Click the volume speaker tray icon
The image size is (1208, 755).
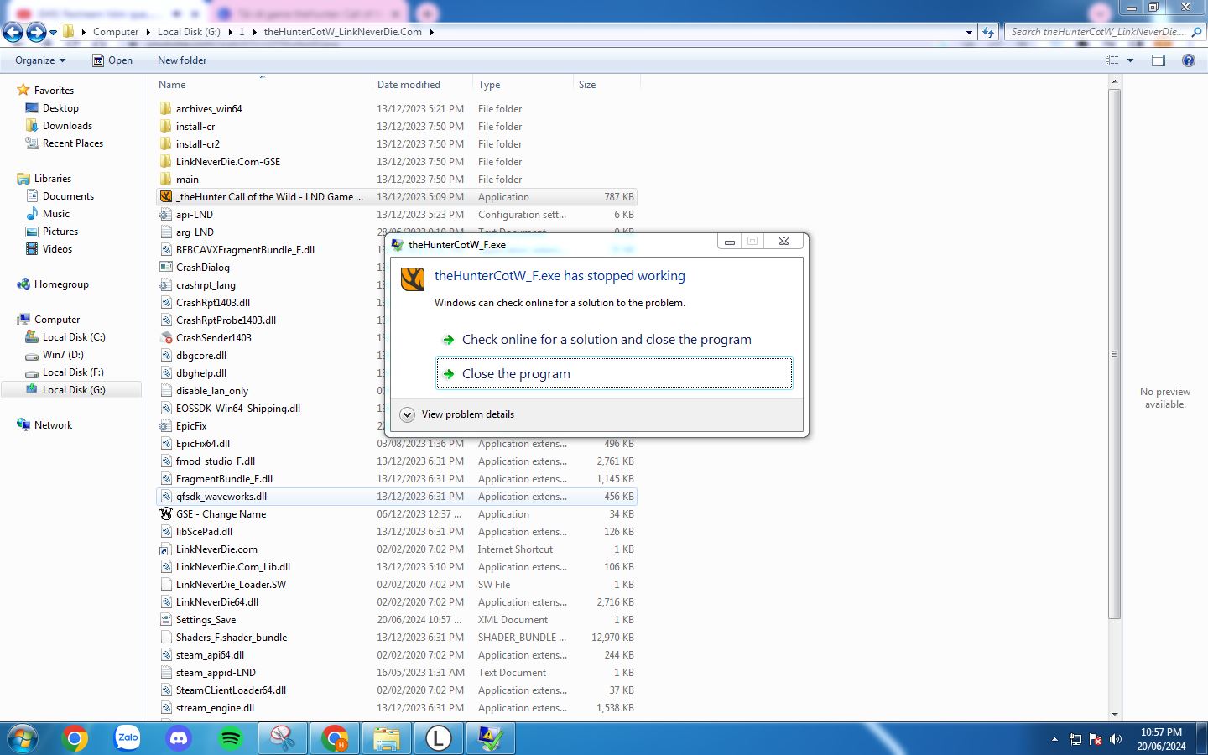(1116, 739)
